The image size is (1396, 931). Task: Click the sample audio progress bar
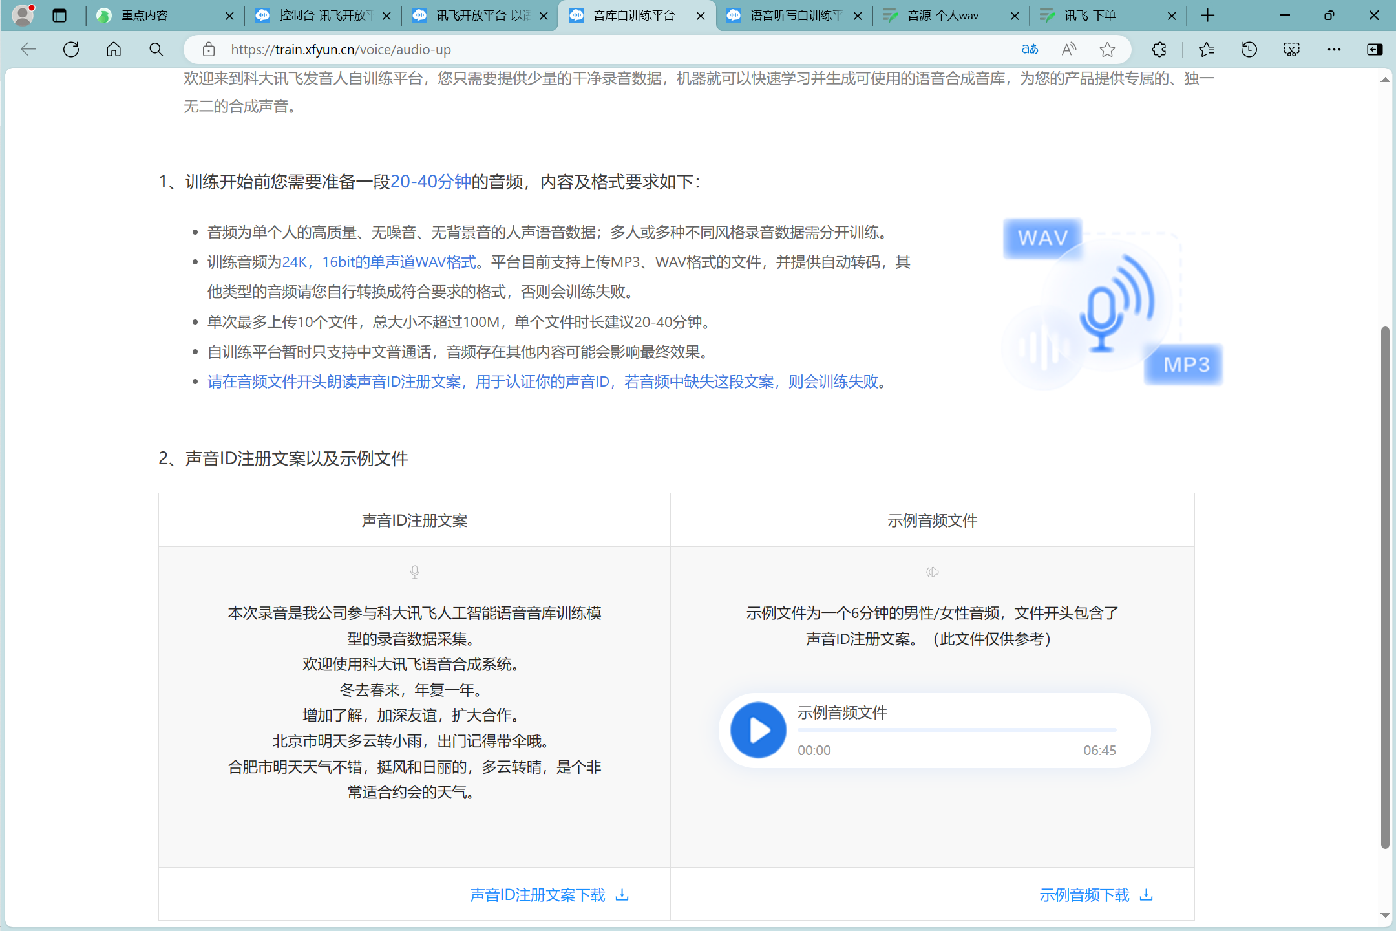[x=957, y=730]
